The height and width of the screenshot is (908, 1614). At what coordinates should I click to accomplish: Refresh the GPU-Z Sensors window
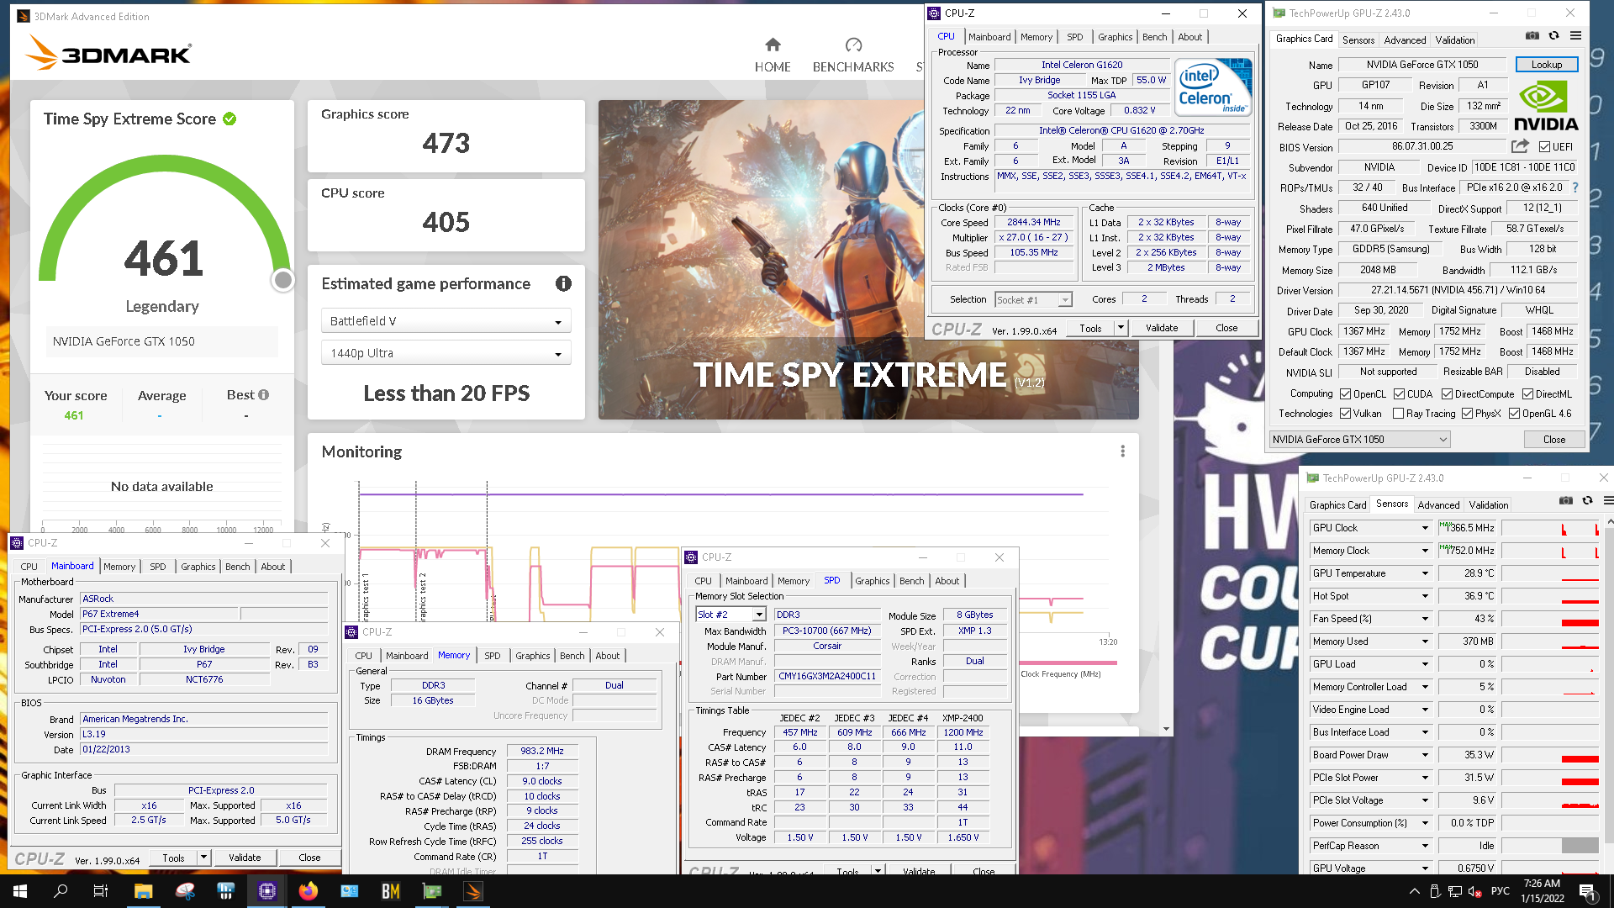pos(1587,501)
